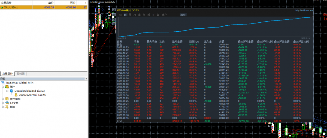Click the ask price 4003.96
The width and height of the screenshot is (327, 138).
tap(71, 7)
